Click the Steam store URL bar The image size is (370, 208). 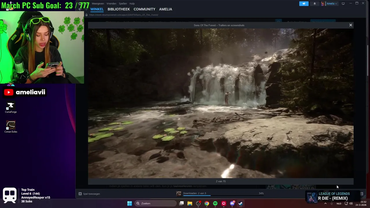click(124, 15)
